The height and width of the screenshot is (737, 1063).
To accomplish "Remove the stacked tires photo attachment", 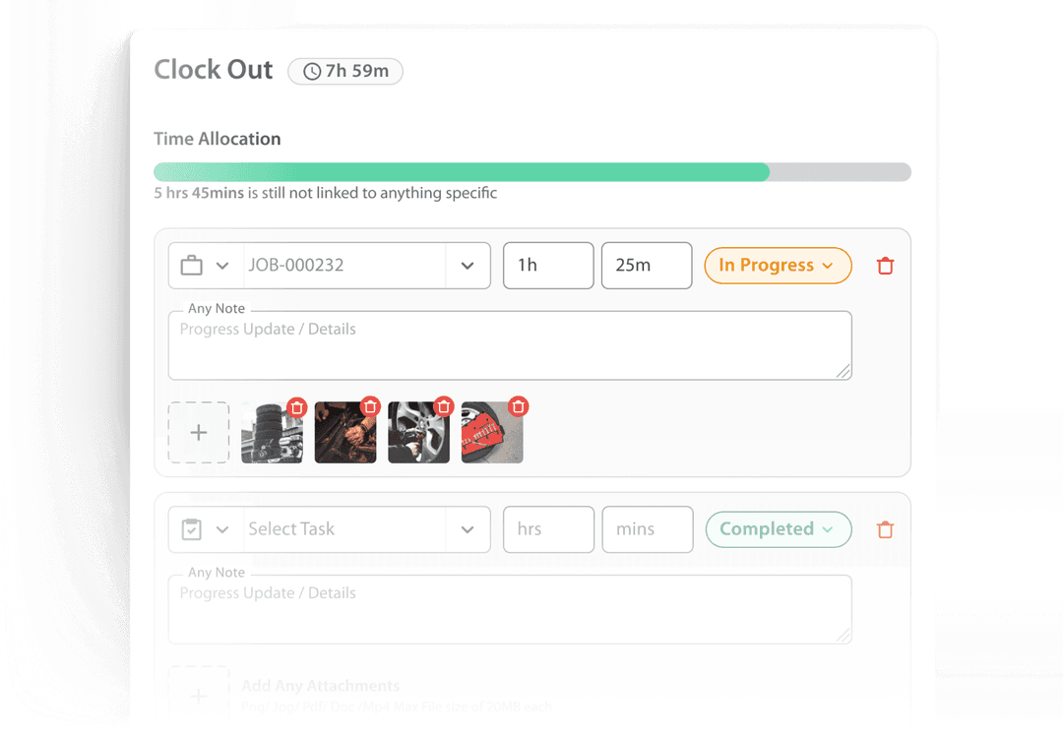I will [x=297, y=406].
